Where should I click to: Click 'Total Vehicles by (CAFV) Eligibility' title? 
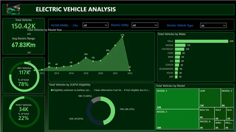point(70,85)
